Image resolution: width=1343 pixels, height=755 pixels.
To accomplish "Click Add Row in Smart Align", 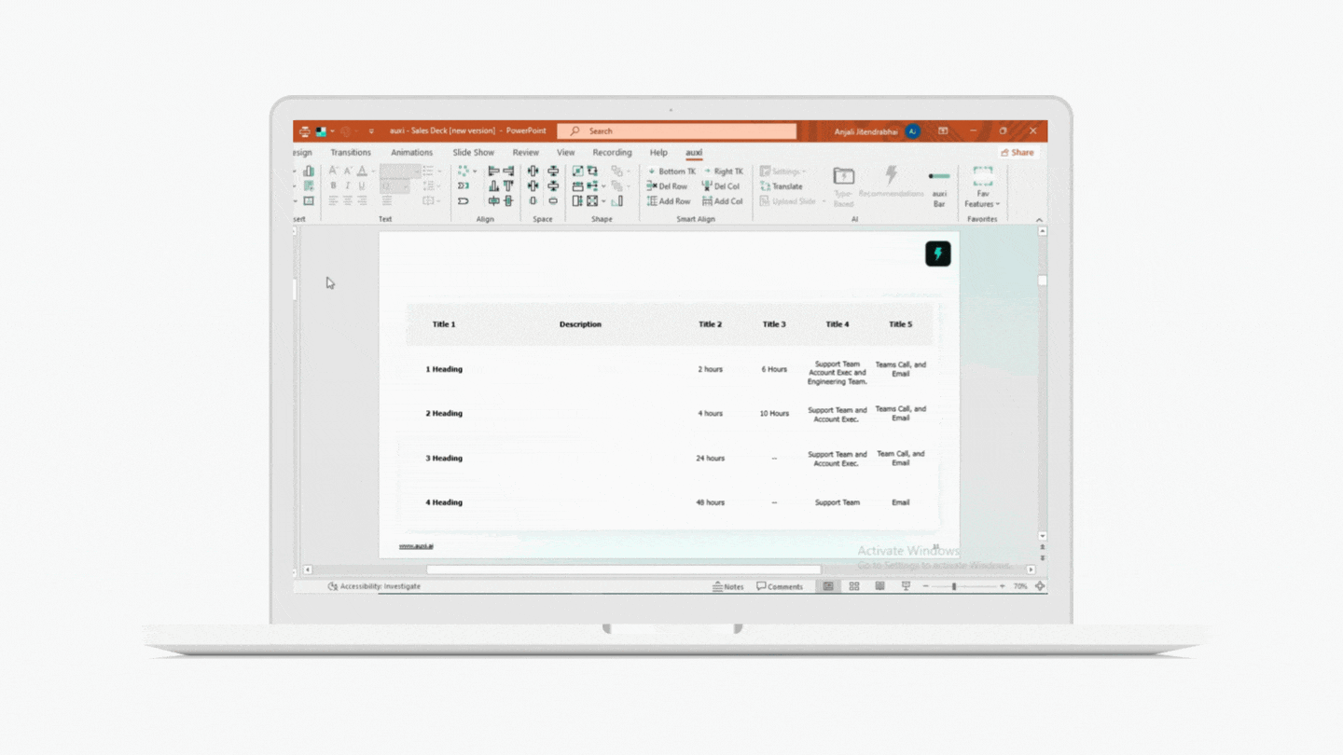I will [669, 201].
